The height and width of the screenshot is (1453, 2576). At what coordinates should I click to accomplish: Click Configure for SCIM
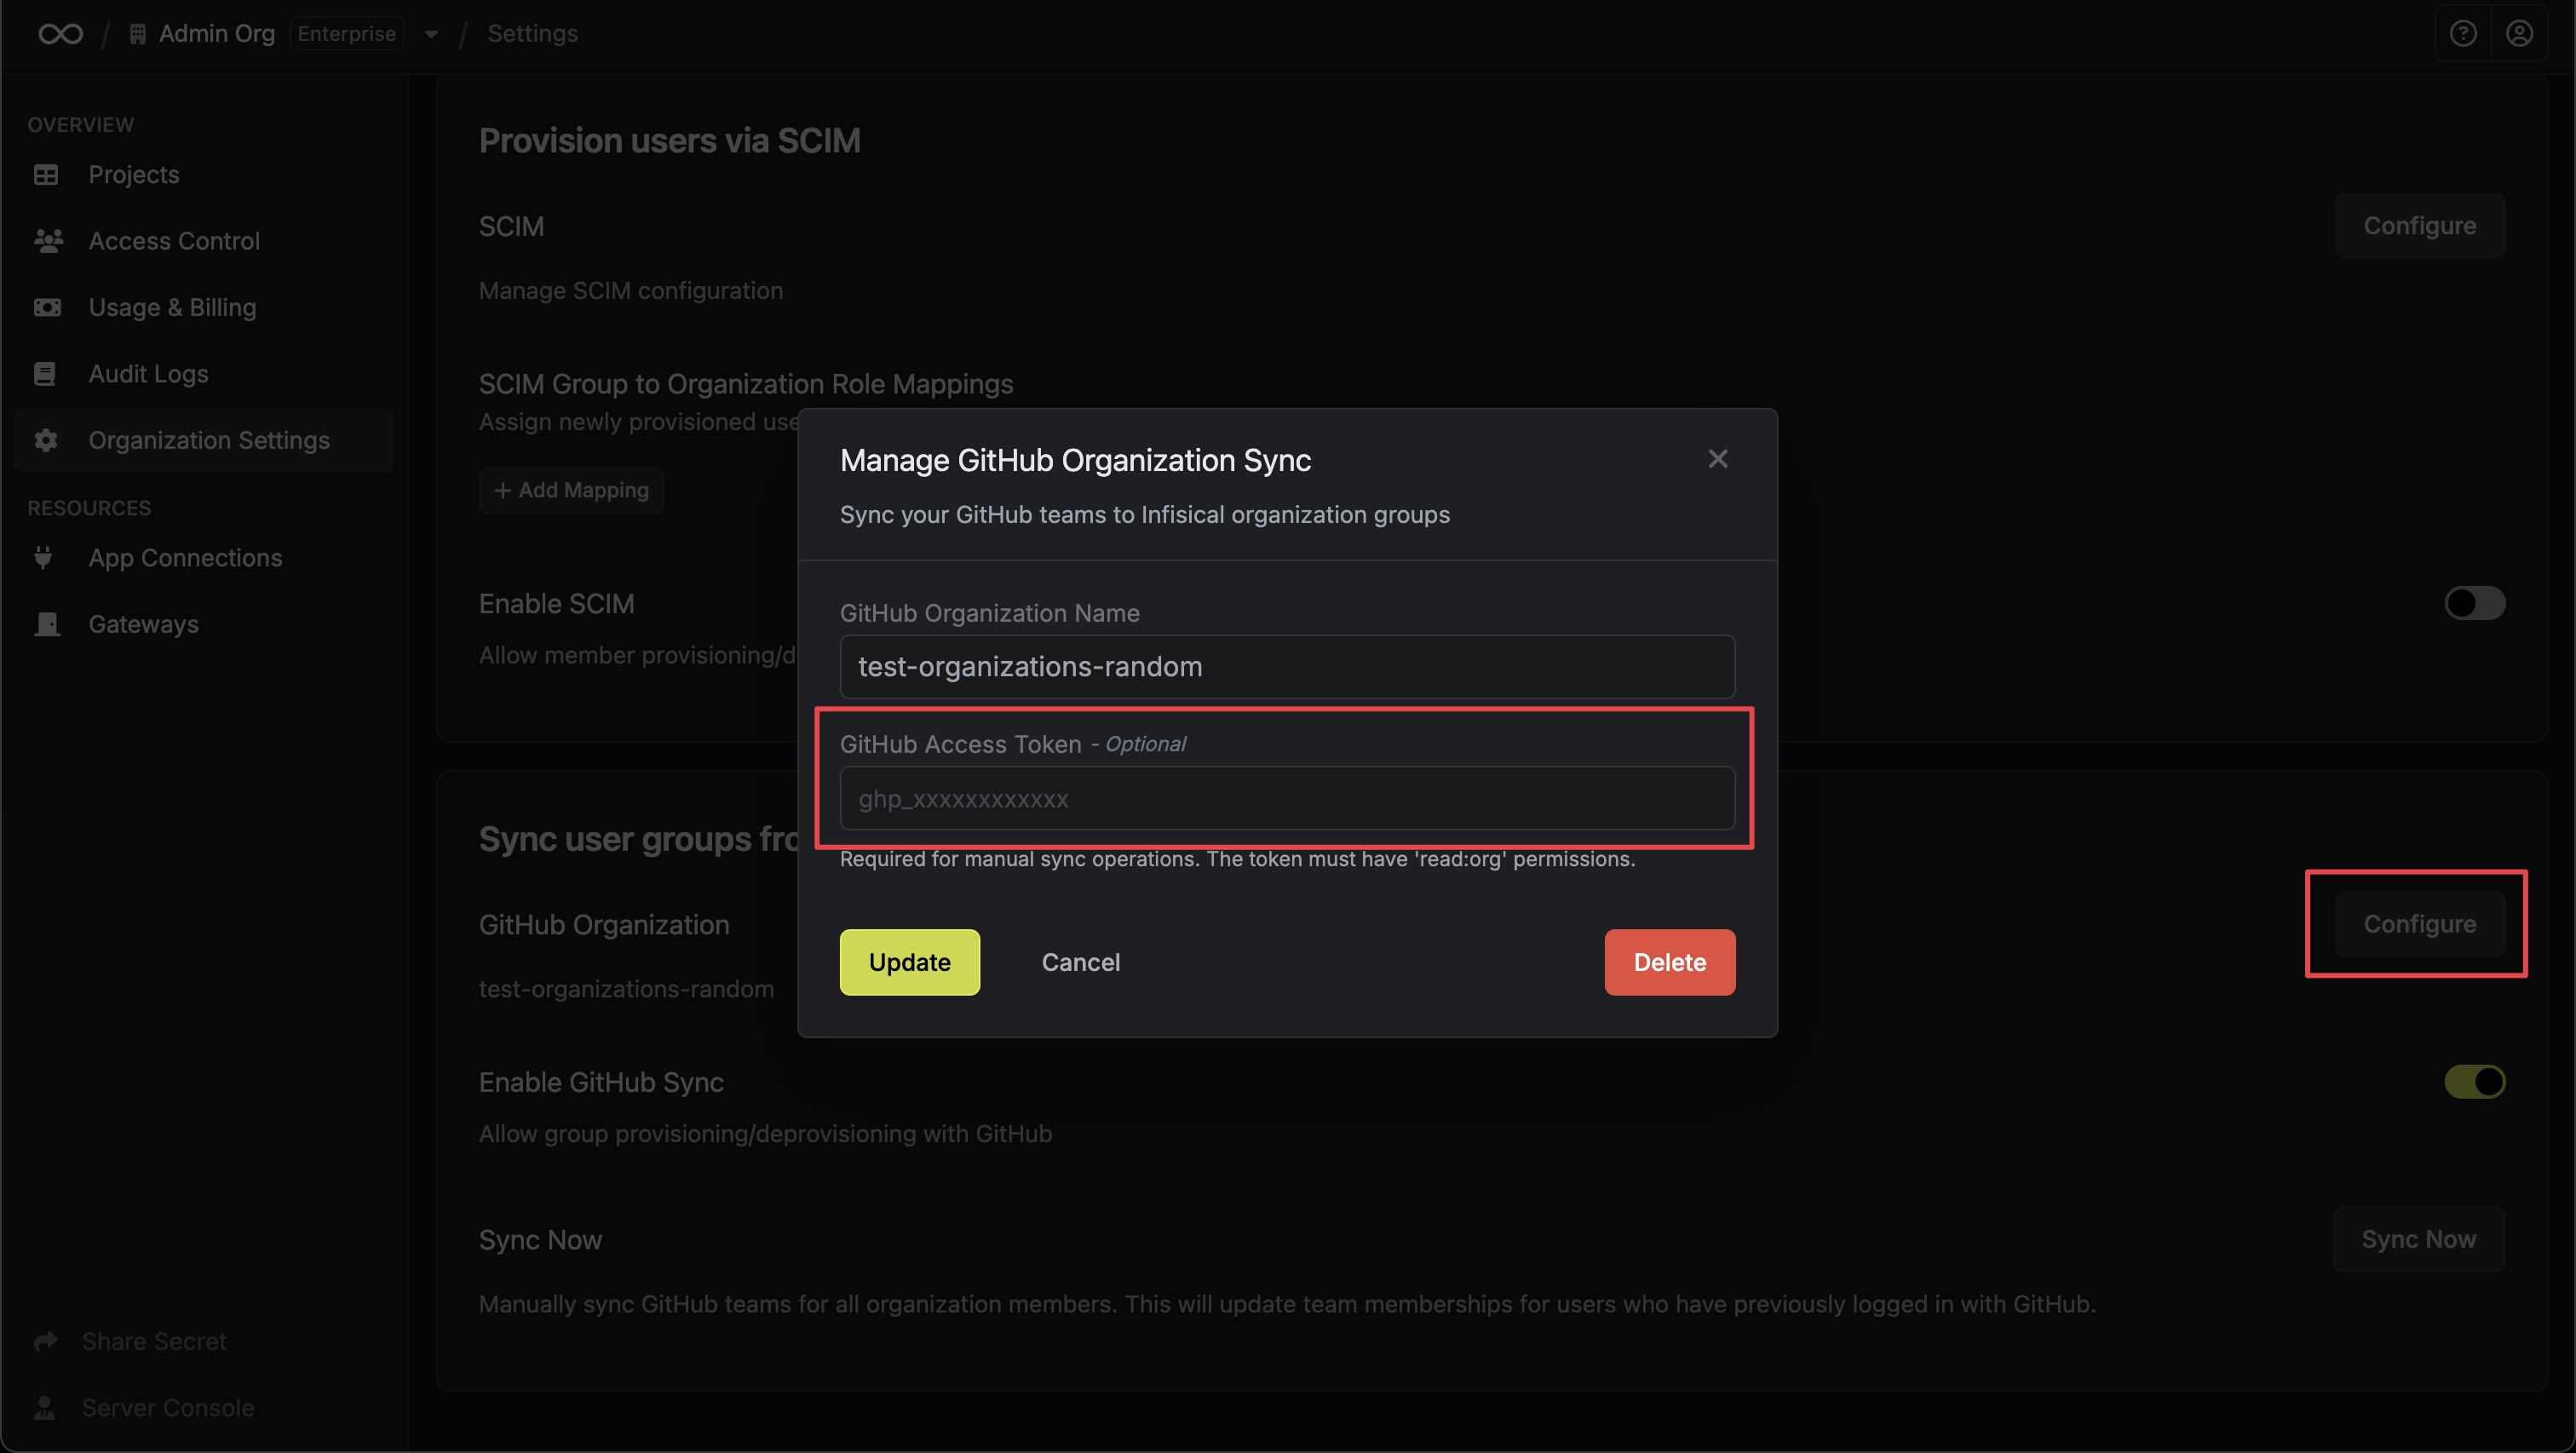click(2419, 226)
